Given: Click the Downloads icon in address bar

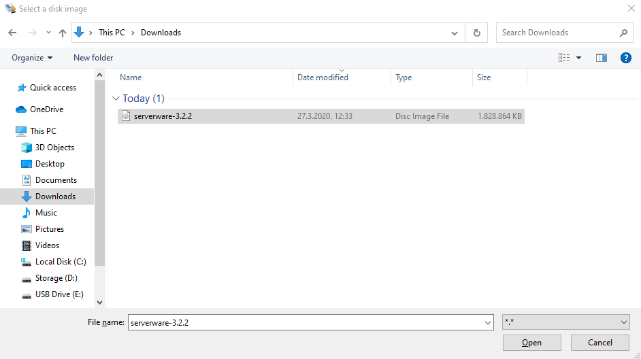Looking at the screenshot, I should coord(80,32).
